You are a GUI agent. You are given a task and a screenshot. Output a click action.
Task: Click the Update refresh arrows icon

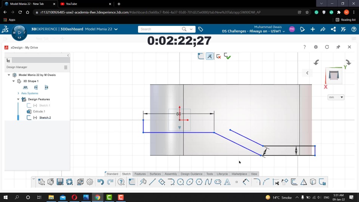point(70,182)
